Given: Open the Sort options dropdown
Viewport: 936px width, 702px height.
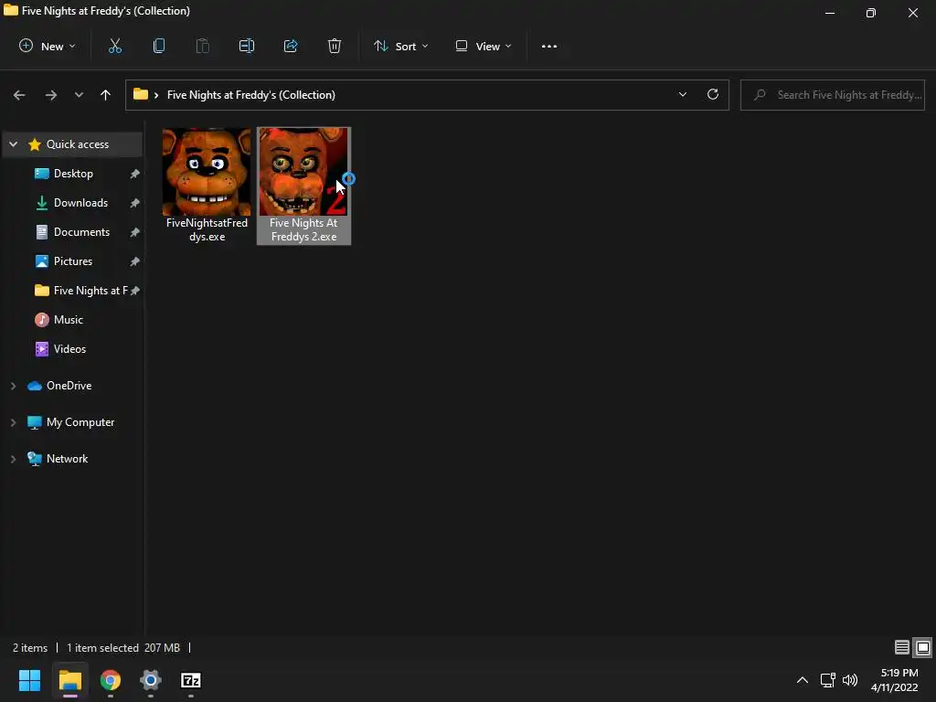Looking at the screenshot, I should [400, 46].
